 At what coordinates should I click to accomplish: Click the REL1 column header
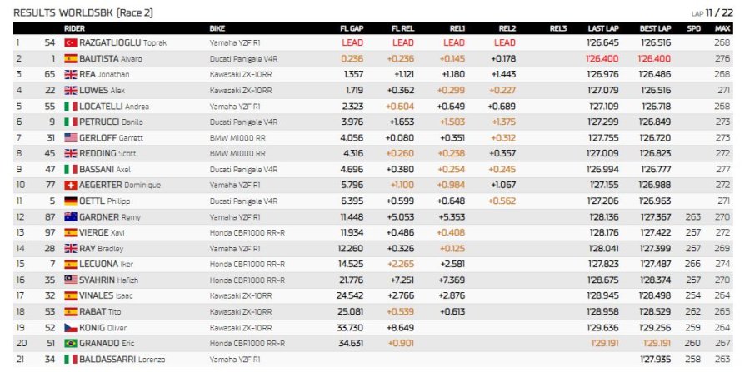coord(457,28)
